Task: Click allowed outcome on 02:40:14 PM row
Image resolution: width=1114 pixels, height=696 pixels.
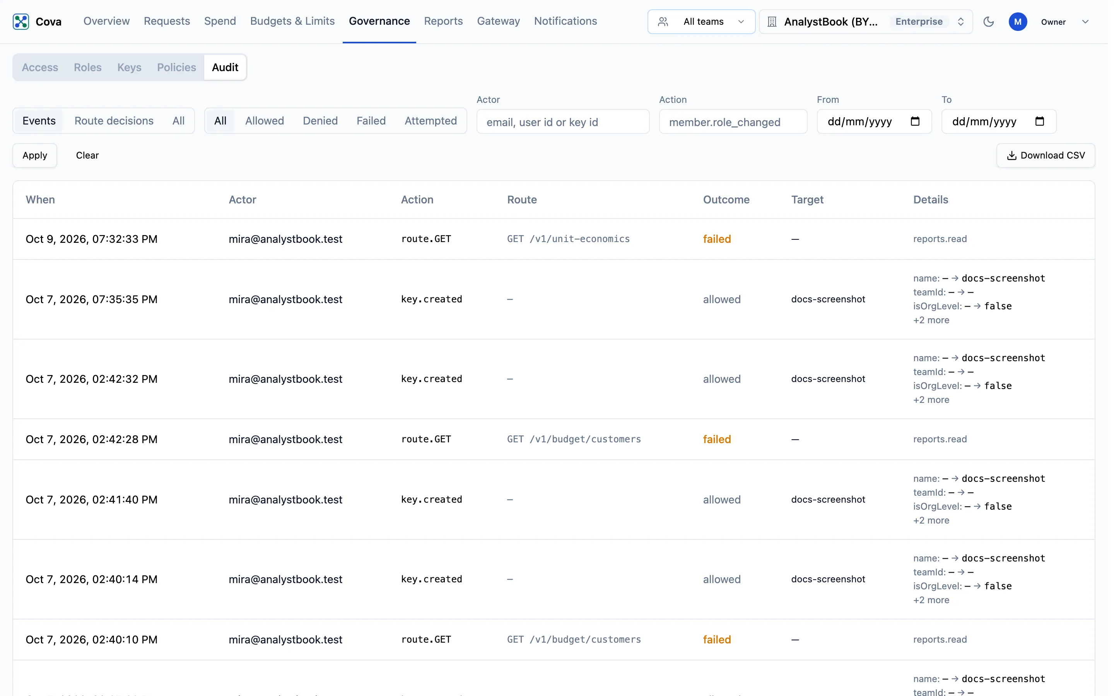Action: [x=722, y=579]
